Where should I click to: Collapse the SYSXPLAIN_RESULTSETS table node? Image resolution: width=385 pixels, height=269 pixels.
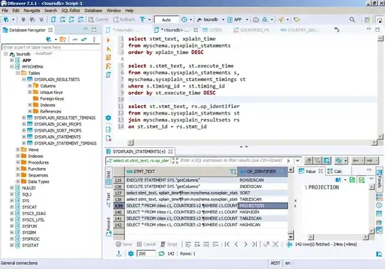(24, 80)
